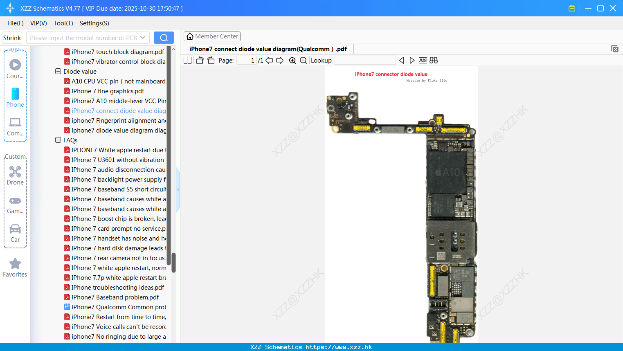Open iPhone7 Voice calls can't be recorded
Screen dimensions: 623x351
pyautogui.click(x=115, y=326)
